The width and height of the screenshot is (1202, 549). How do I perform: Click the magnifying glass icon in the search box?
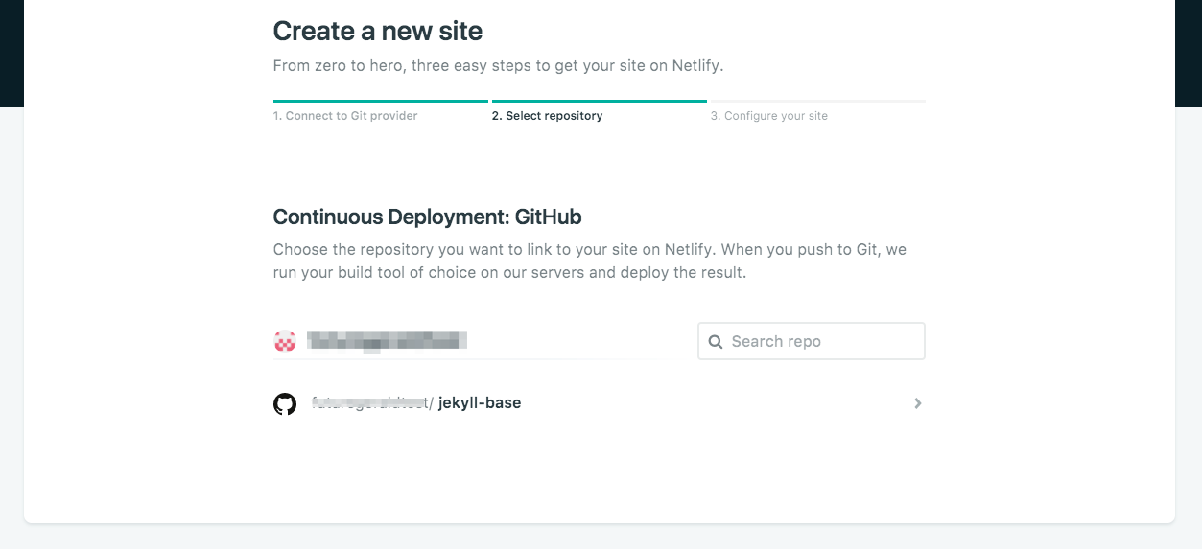point(716,342)
